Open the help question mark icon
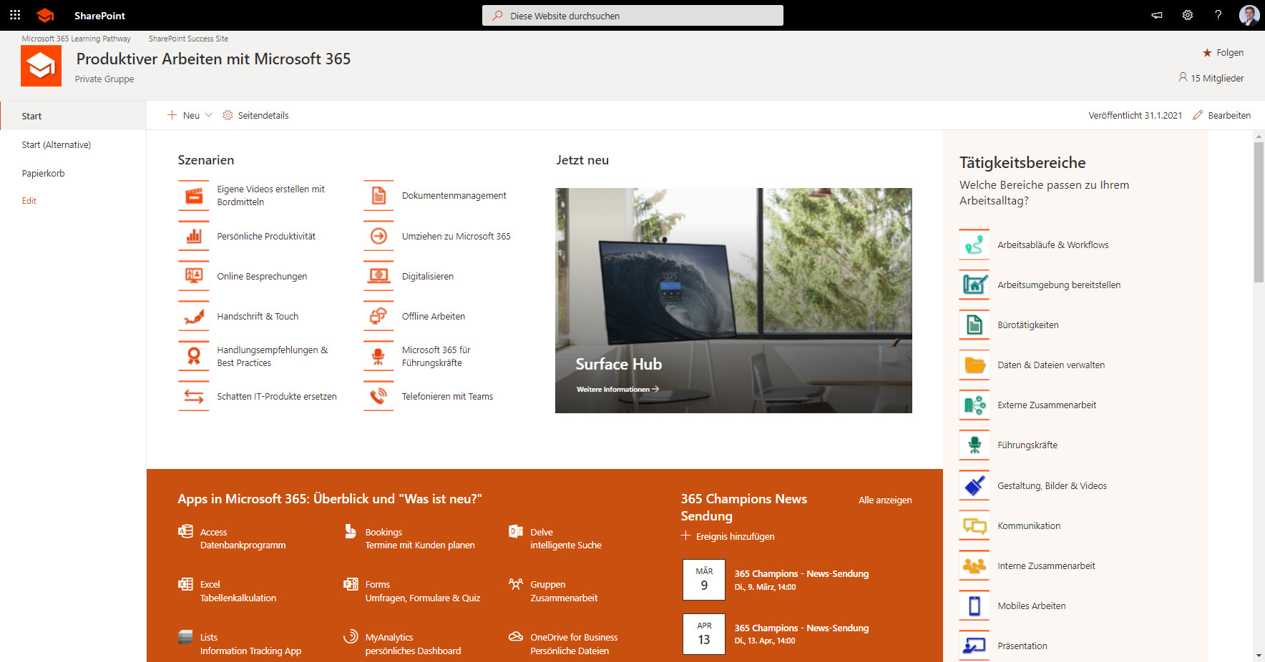1265x662 pixels. click(x=1218, y=15)
